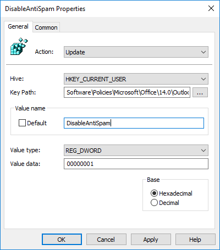Focus the Key Path text field
Viewport: 220px width, 250px height.
point(127,92)
